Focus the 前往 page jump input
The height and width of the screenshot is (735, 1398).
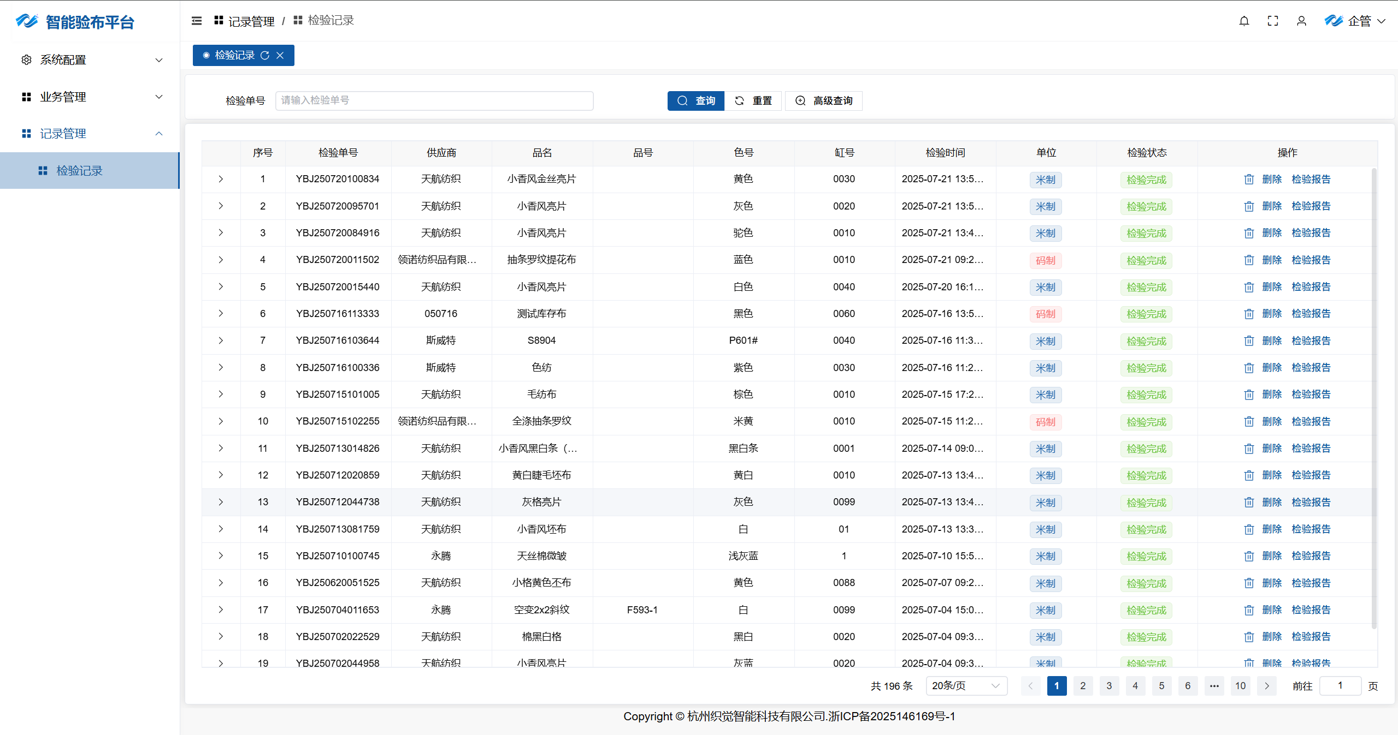[x=1340, y=686]
